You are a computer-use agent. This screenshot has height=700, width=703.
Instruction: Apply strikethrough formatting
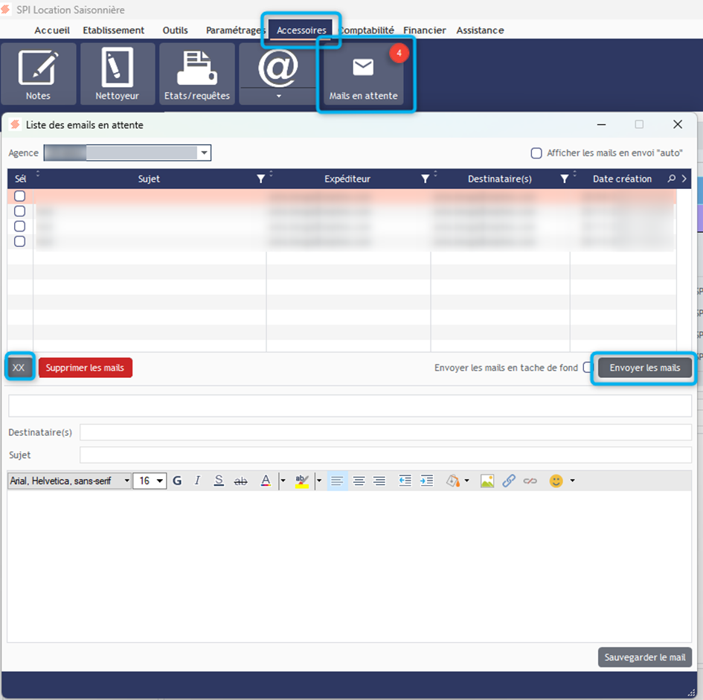pyautogui.click(x=240, y=481)
